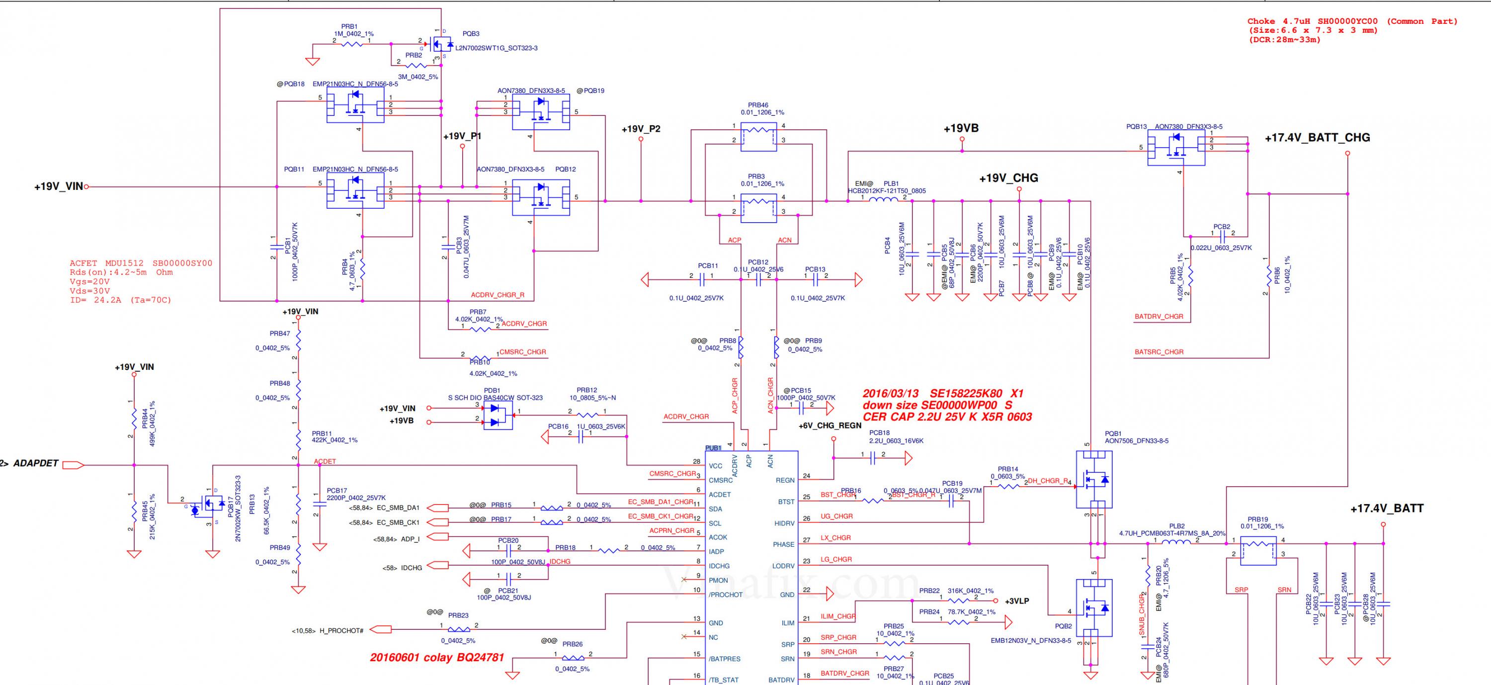The height and width of the screenshot is (685, 1491).
Task: Click the +19V_VIN net label at left
Action: 59,186
